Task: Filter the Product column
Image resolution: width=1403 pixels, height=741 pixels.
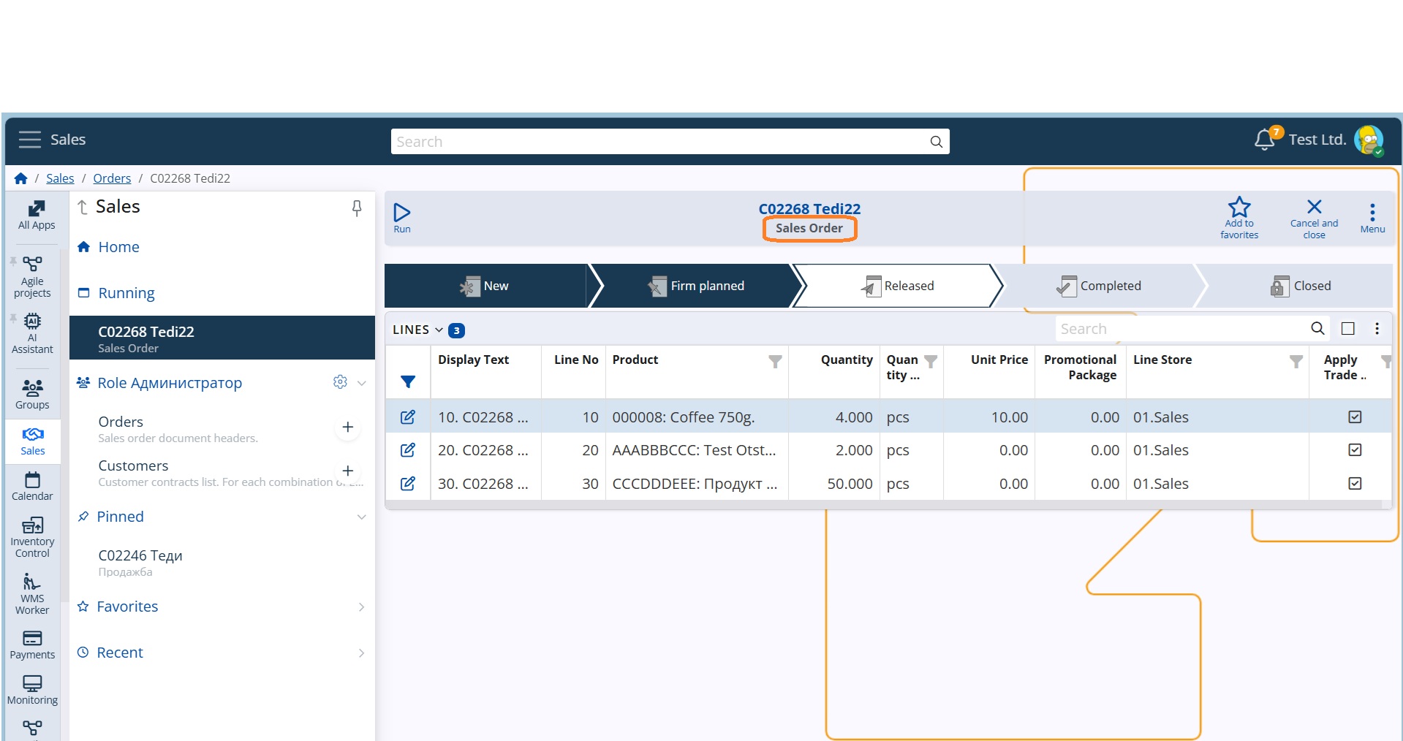Action: tap(775, 361)
